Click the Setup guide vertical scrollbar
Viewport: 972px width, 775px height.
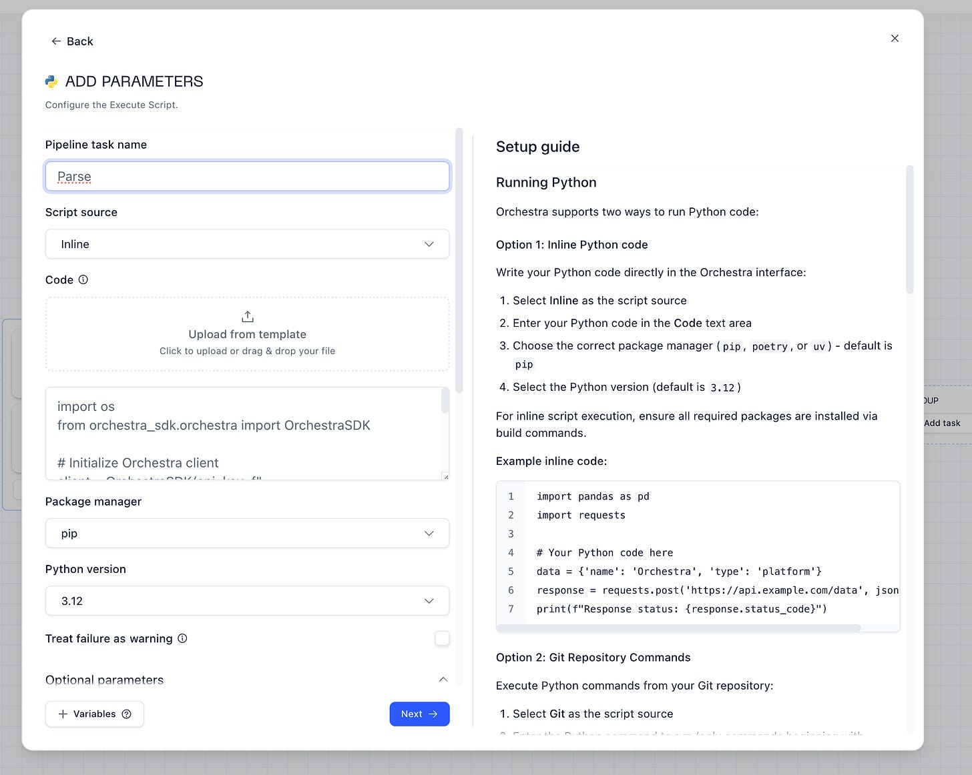tap(909, 229)
